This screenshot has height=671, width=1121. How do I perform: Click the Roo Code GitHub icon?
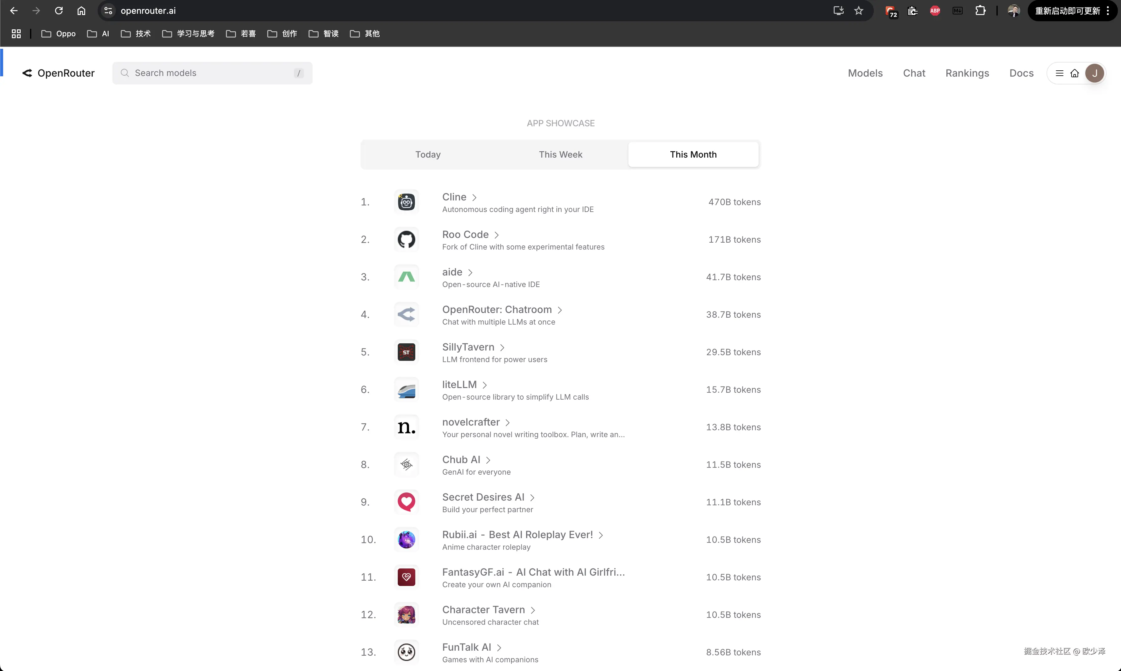tap(406, 239)
